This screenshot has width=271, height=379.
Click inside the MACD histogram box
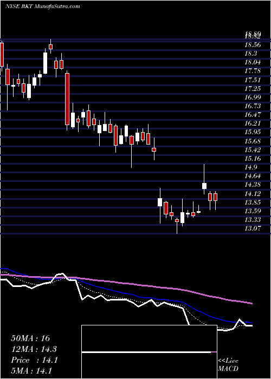(x=149, y=352)
